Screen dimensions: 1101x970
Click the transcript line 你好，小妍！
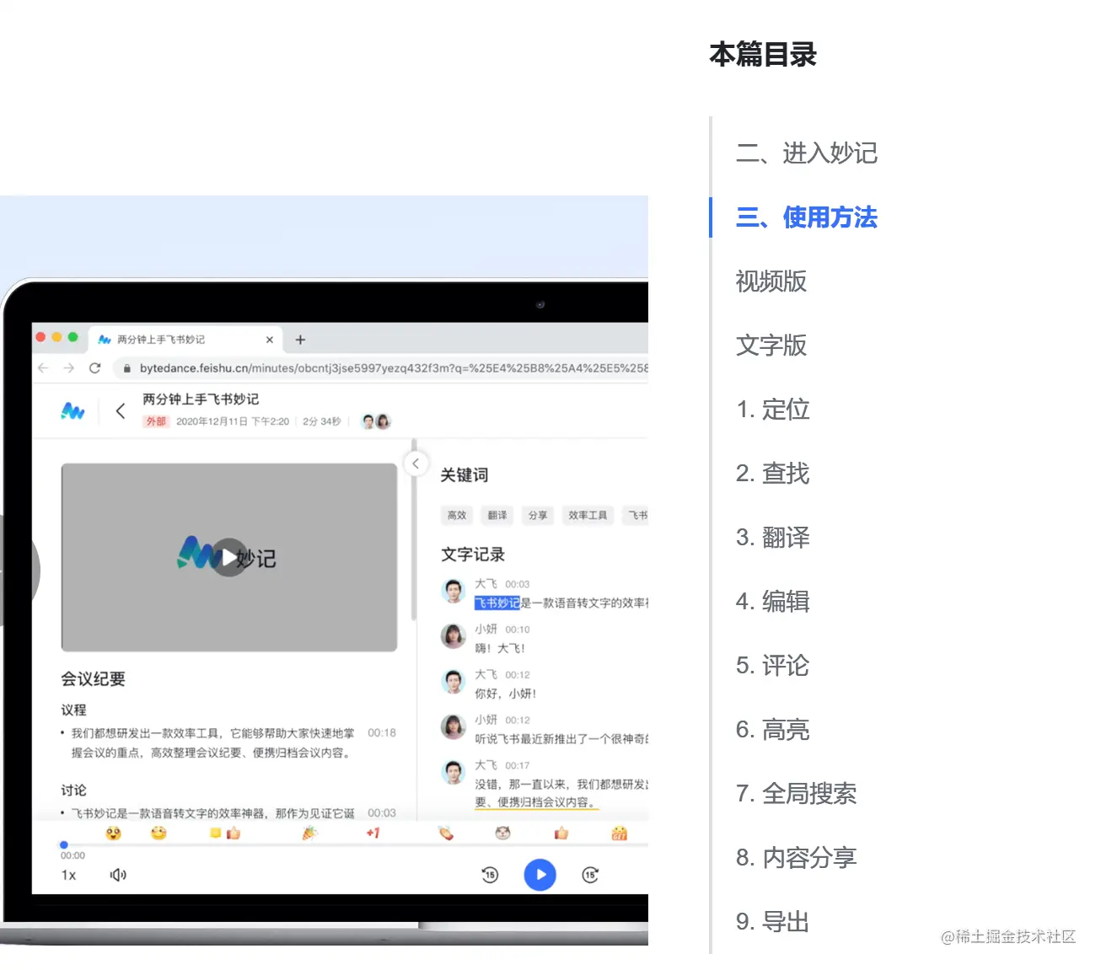[506, 694]
